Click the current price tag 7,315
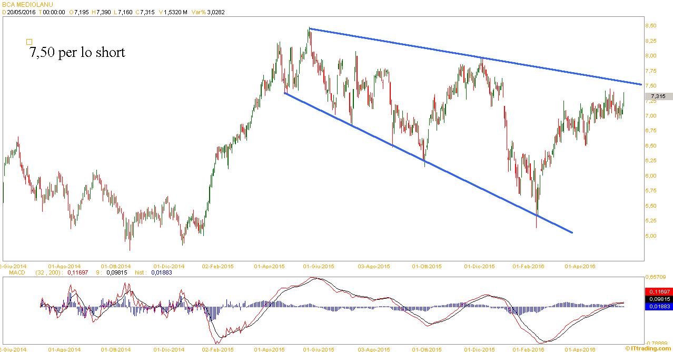Image resolution: width=673 pixels, height=352 pixels. tap(658, 96)
